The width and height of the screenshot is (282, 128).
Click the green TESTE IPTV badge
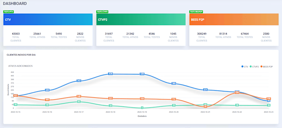point(8,12)
